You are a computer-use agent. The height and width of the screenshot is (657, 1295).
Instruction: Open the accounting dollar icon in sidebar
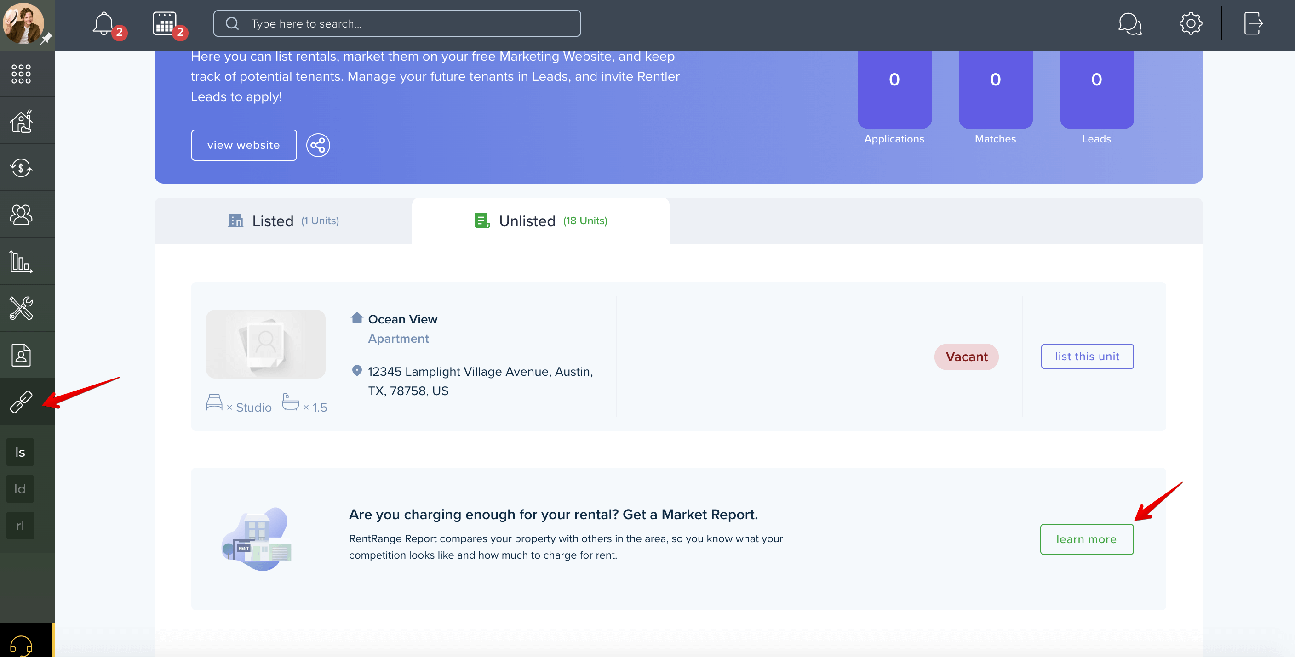21,168
